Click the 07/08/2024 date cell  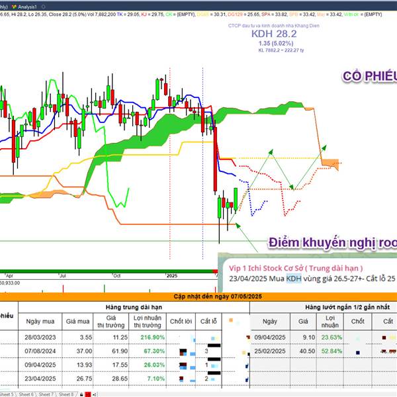[40, 351]
